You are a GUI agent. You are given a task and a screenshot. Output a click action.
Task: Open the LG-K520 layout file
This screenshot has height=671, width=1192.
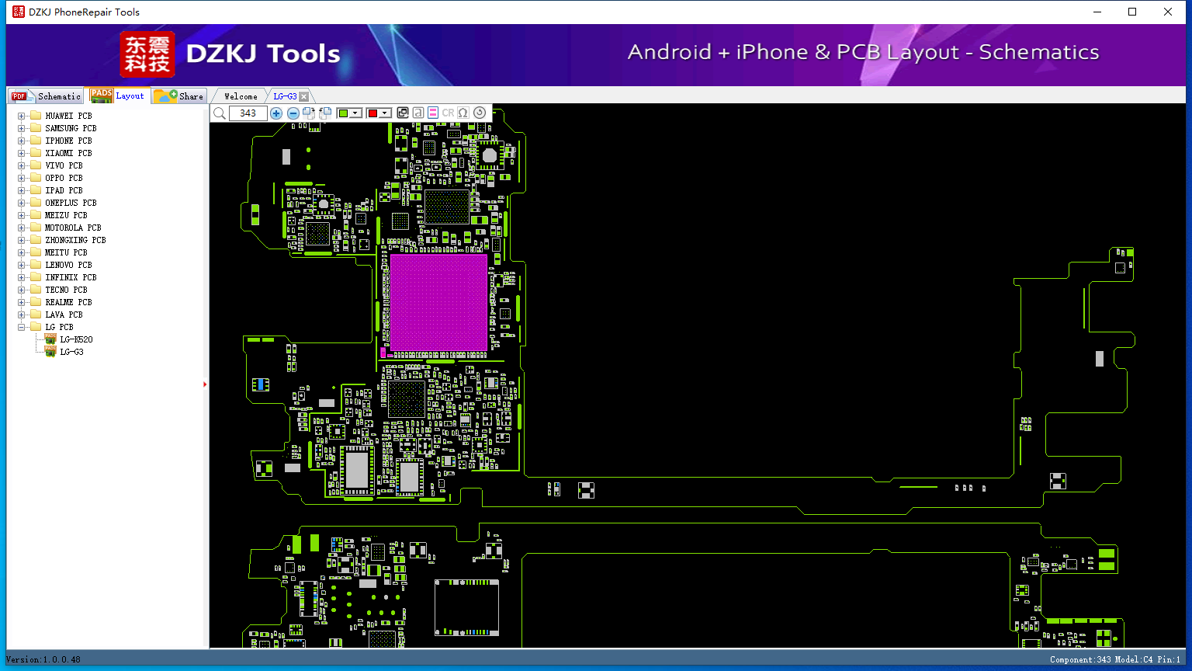tap(76, 339)
